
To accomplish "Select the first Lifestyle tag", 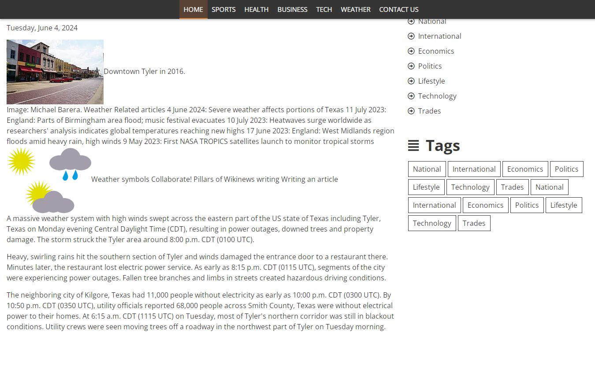I will tap(426, 187).
